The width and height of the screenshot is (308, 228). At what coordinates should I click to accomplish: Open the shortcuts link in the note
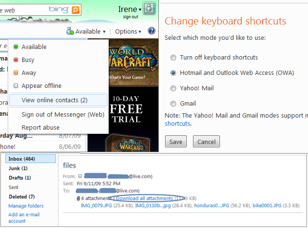coord(178,124)
